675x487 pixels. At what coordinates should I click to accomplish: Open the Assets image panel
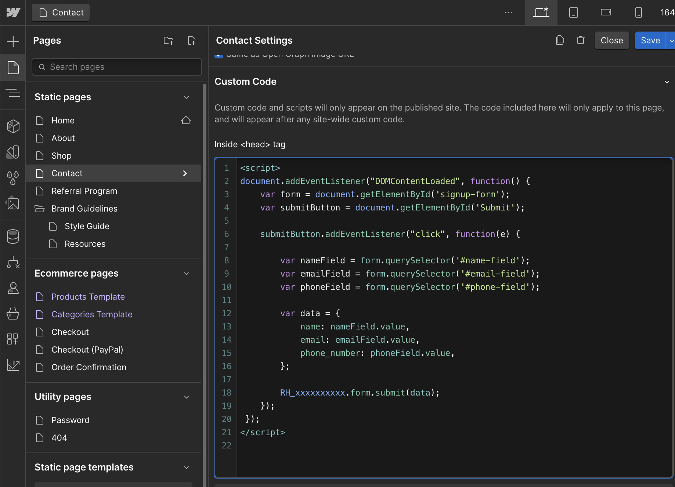[13, 203]
